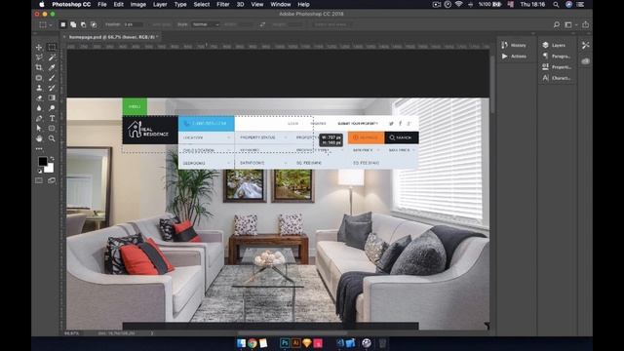Open the Select menu
624x351 pixels.
coord(202,4)
